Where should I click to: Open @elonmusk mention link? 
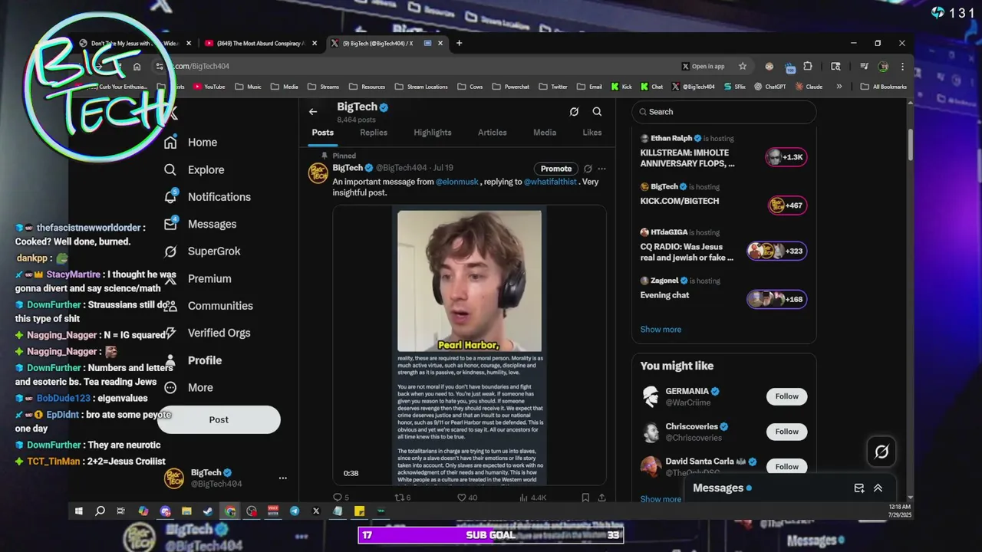tap(457, 182)
